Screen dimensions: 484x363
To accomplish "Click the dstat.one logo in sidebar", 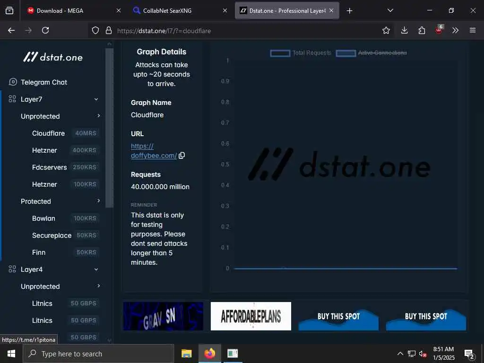I will click(53, 57).
